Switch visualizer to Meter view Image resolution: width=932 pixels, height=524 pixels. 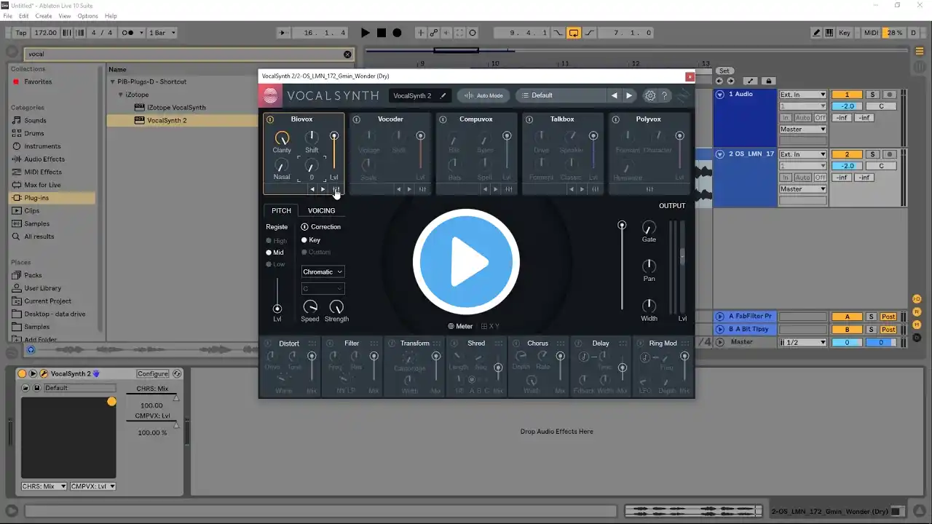(460, 327)
